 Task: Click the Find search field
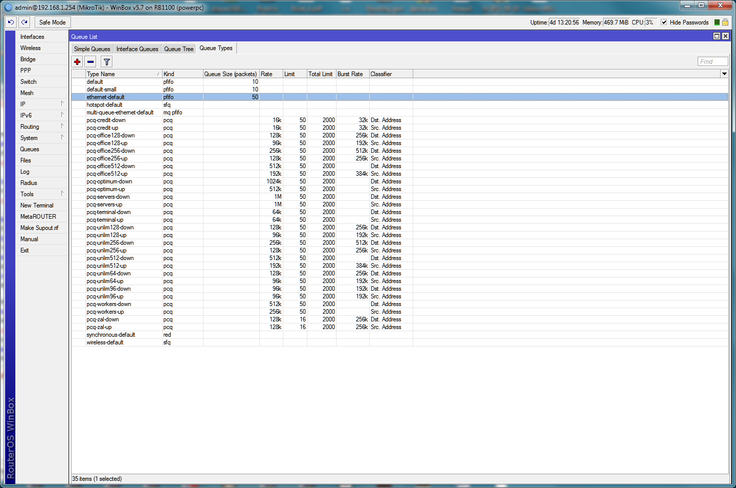coord(712,61)
